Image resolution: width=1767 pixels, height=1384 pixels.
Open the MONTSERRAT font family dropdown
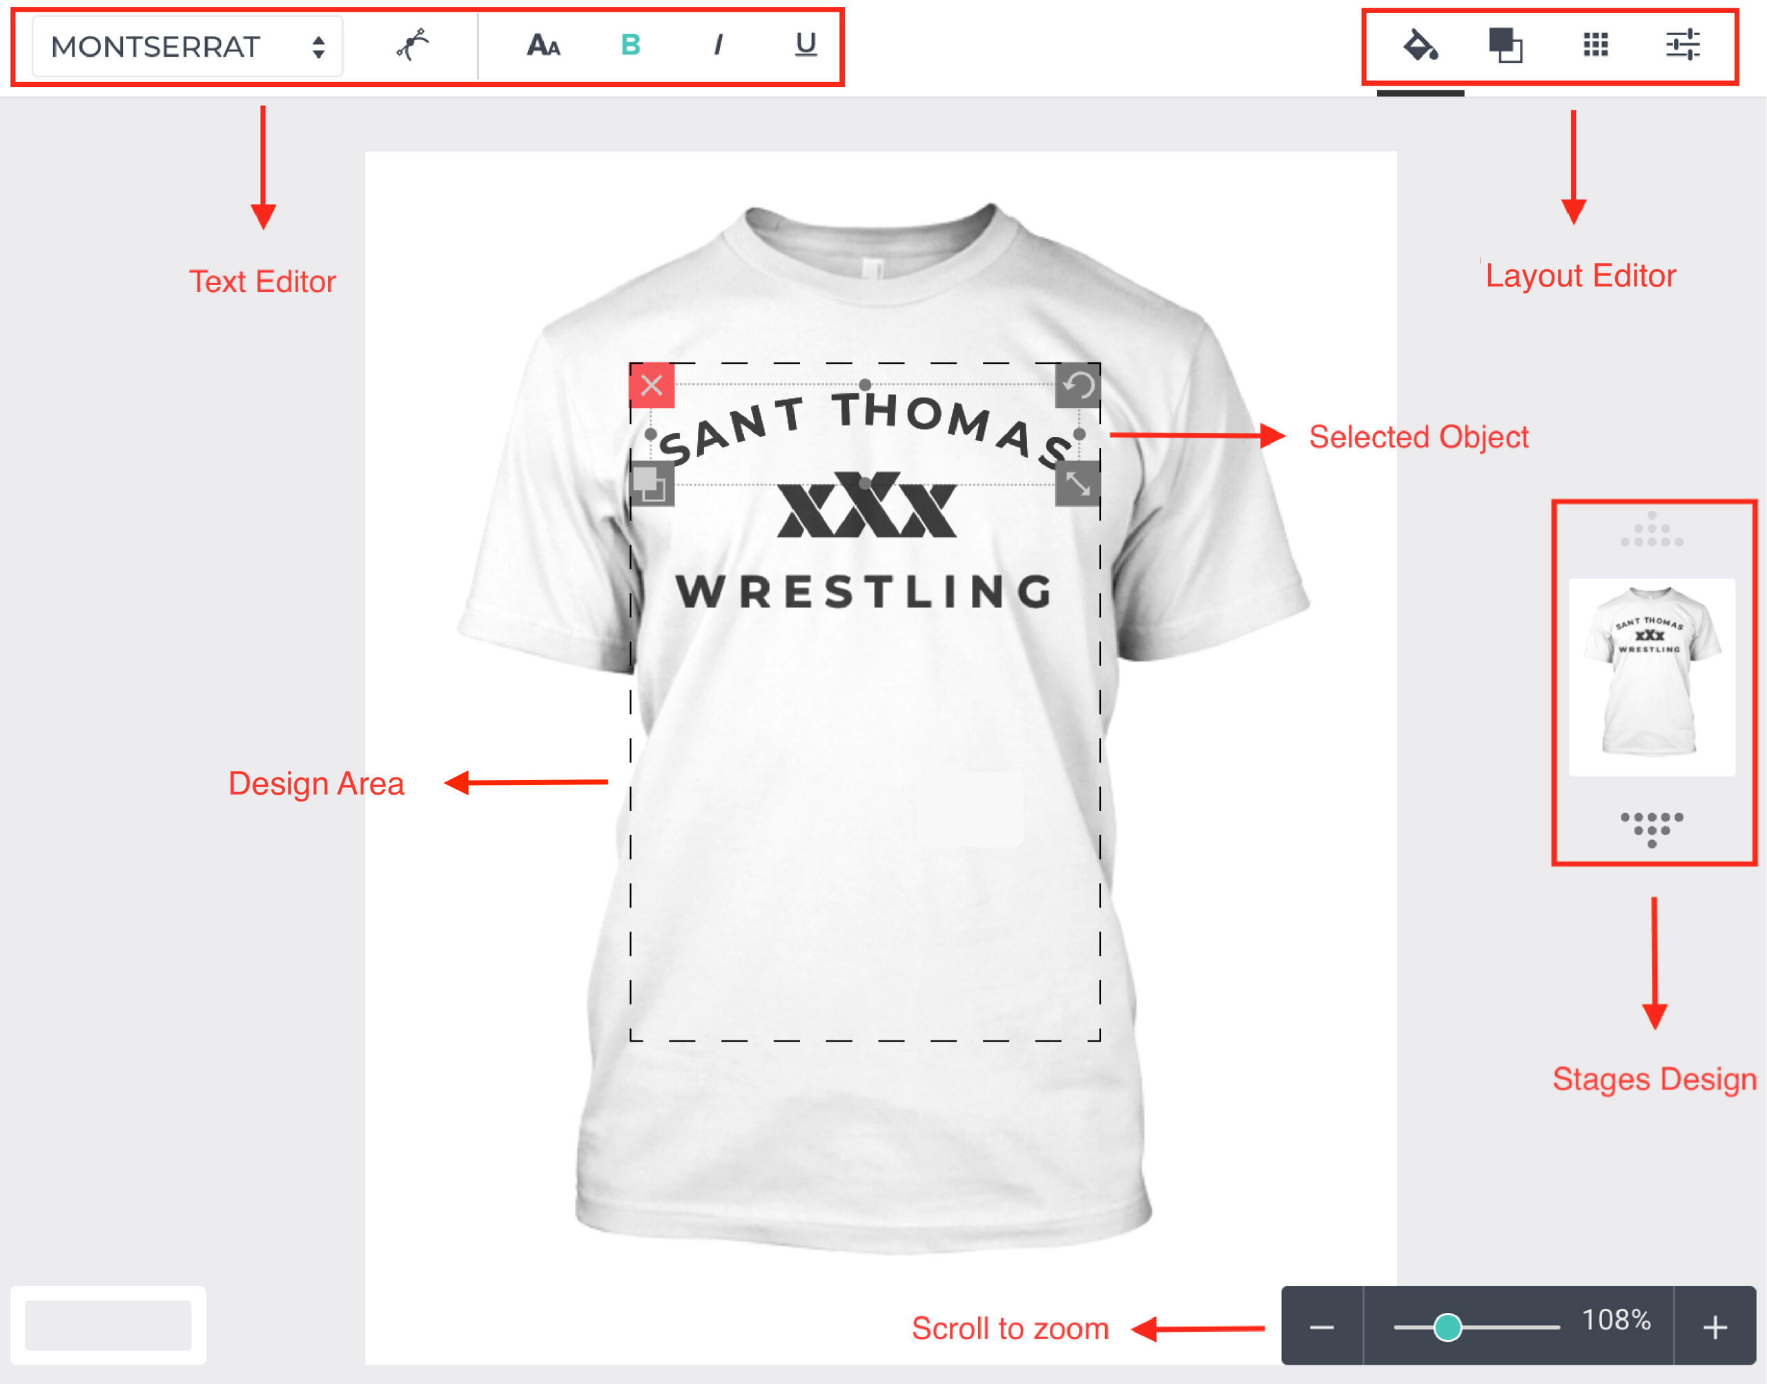click(x=187, y=47)
